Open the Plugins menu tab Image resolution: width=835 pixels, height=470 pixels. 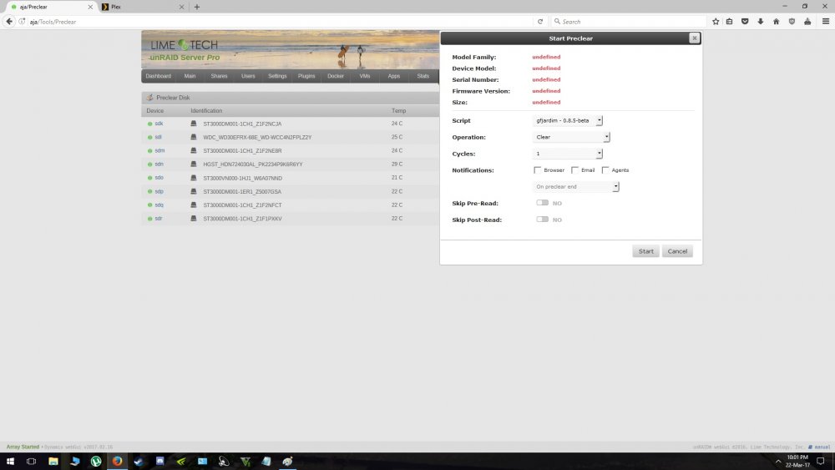point(306,76)
